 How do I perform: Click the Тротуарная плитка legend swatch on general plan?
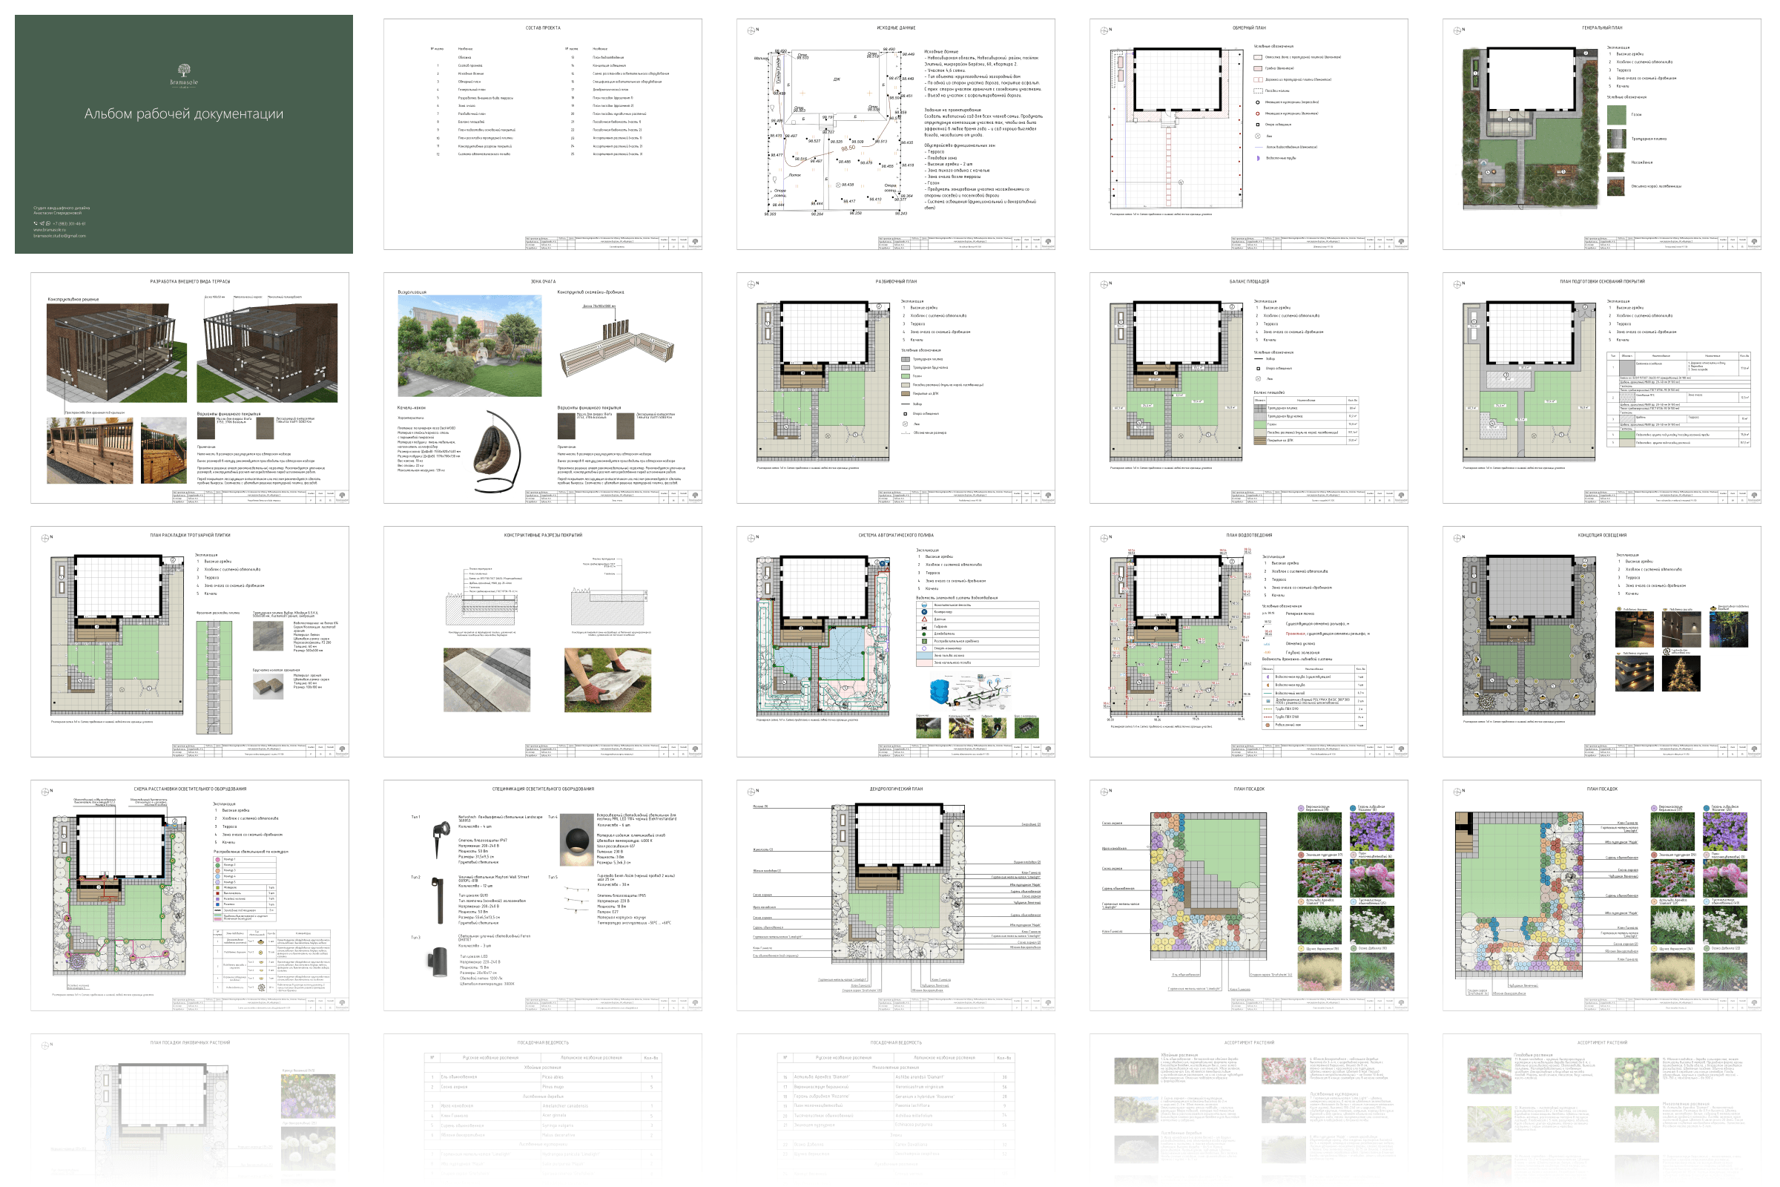pos(1616,139)
